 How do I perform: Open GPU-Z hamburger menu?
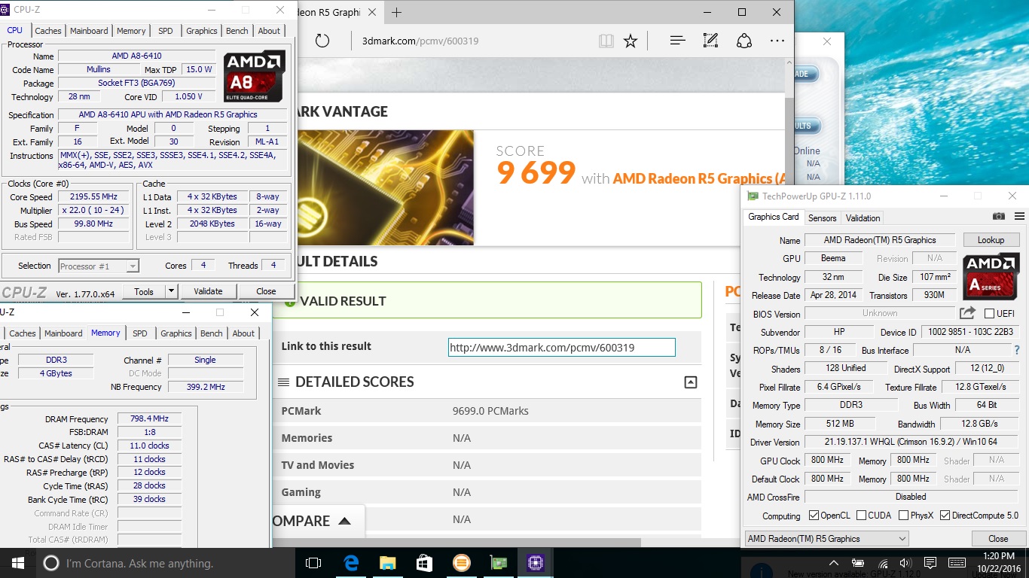1019,216
